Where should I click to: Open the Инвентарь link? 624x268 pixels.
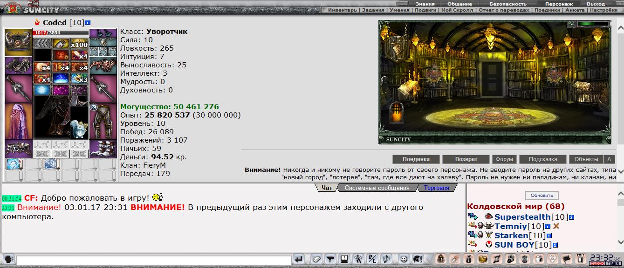tap(343, 10)
